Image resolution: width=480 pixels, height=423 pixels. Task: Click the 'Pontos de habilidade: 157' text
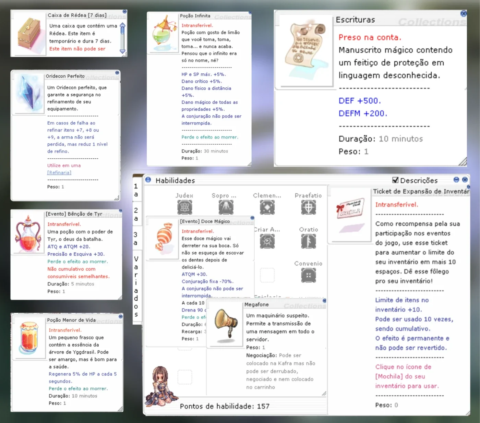(225, 406)
